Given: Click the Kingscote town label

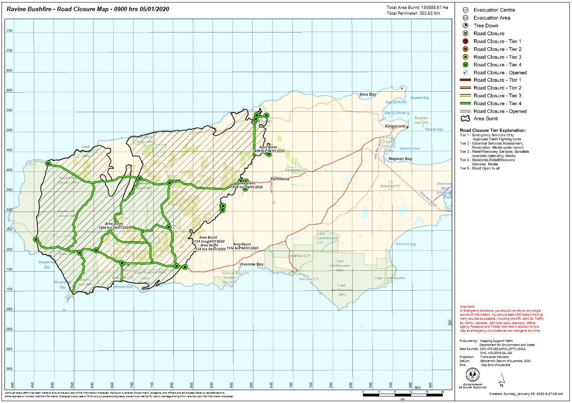Looking at the screenshot, I should pyautogui.click(x=395, y=126).
